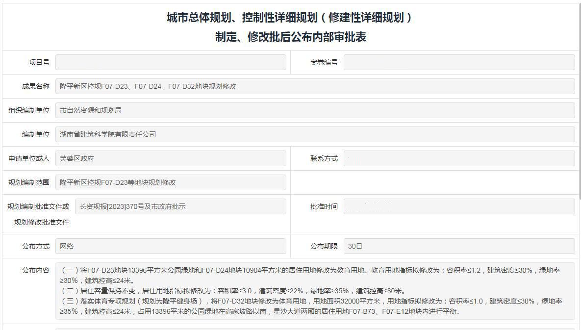The width and height of the screenshot is (581, 330).
Task: Click the field containing 长资规报[2023]370号及市政府批示
Action: (x=180, y=206)
